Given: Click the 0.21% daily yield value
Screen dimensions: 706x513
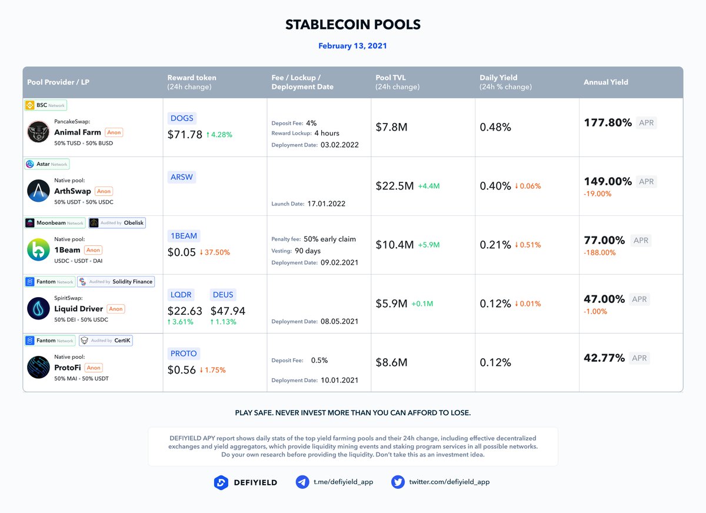Looking at the screenshot, I should 495,245.
